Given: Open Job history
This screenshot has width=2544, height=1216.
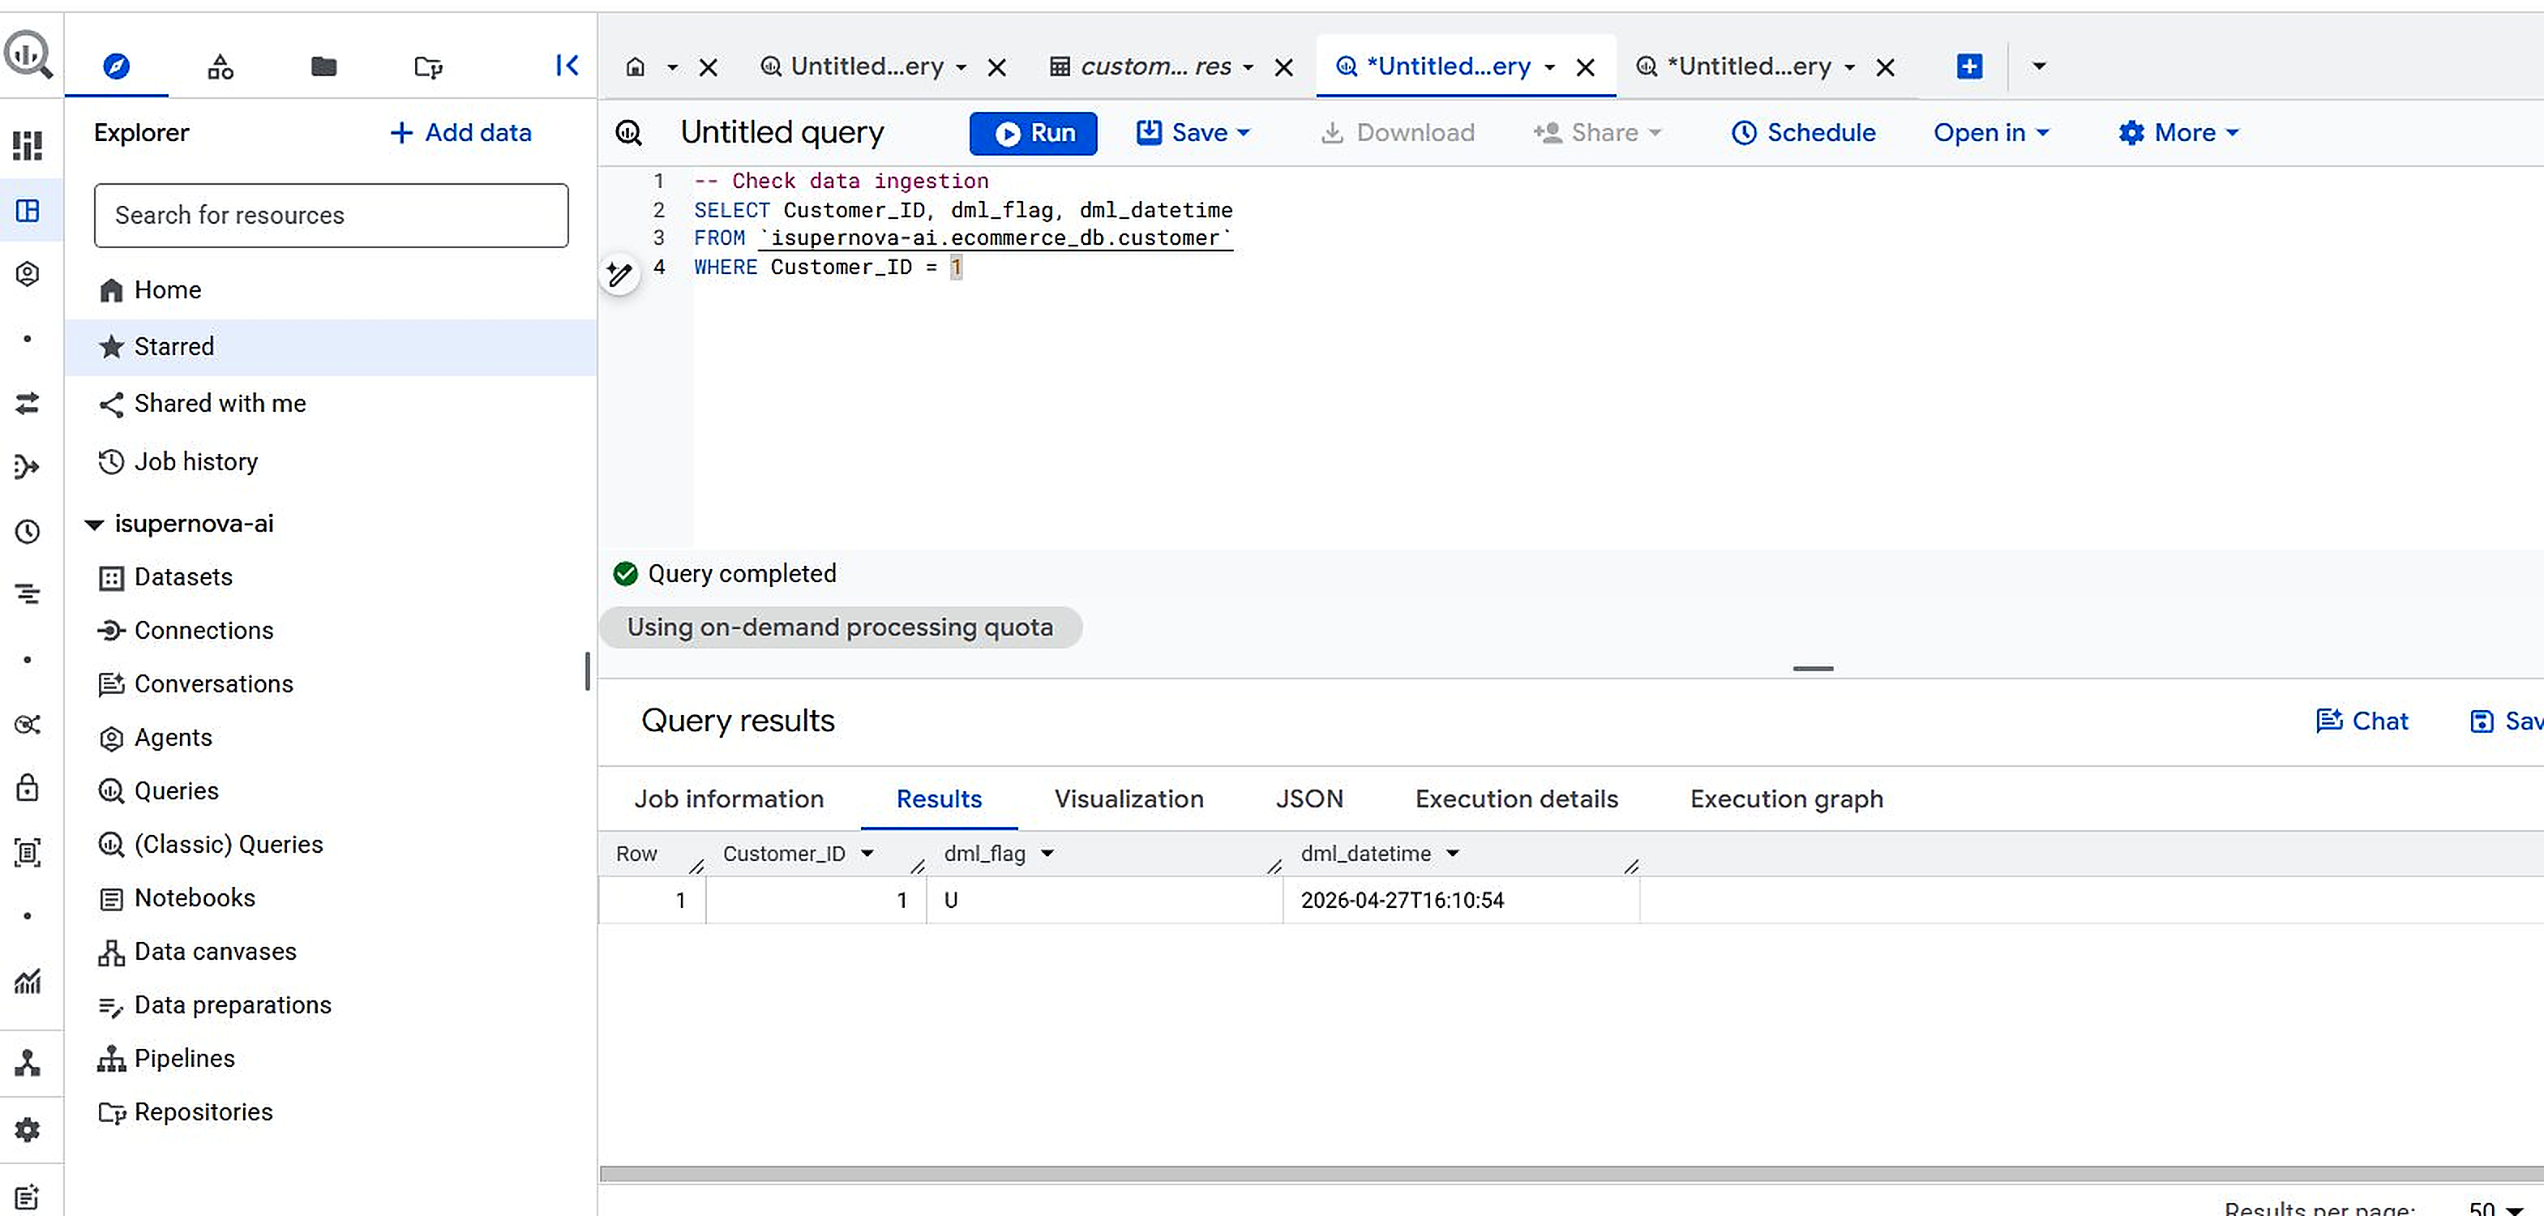Looking at the screenshot, I should click(x=195, y=461).
